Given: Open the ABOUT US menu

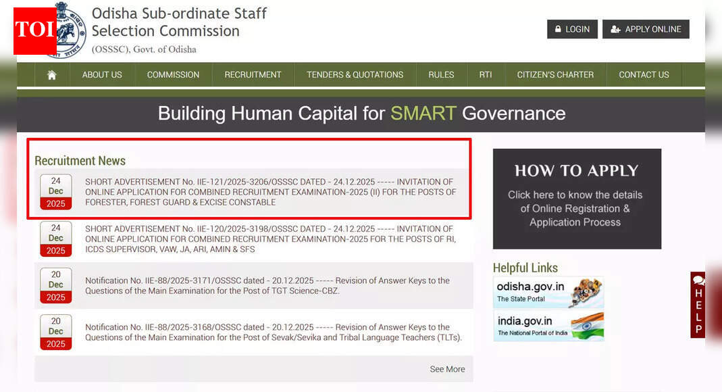Looking at the screenshot, I should pos(102,75).
